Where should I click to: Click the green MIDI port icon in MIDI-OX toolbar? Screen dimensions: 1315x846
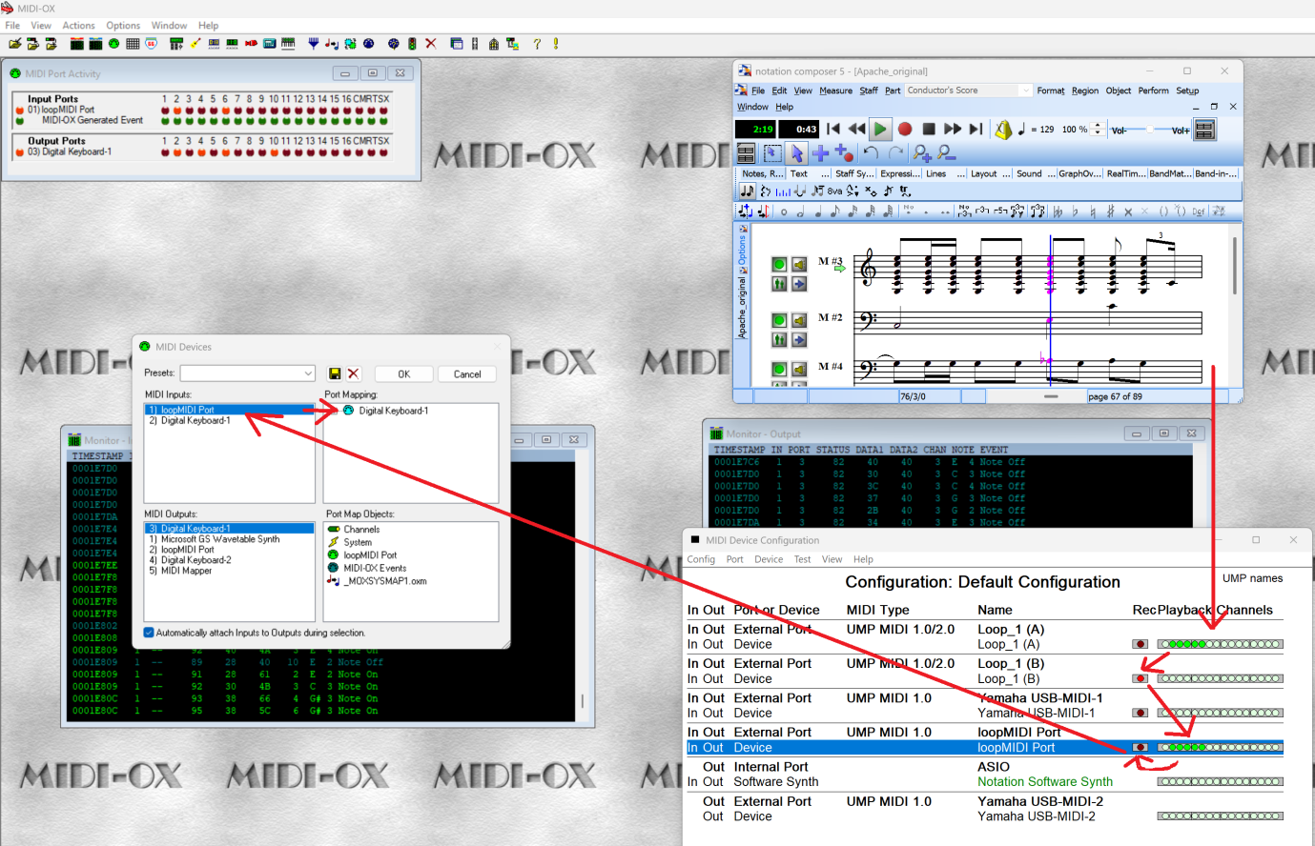point(113,44)
